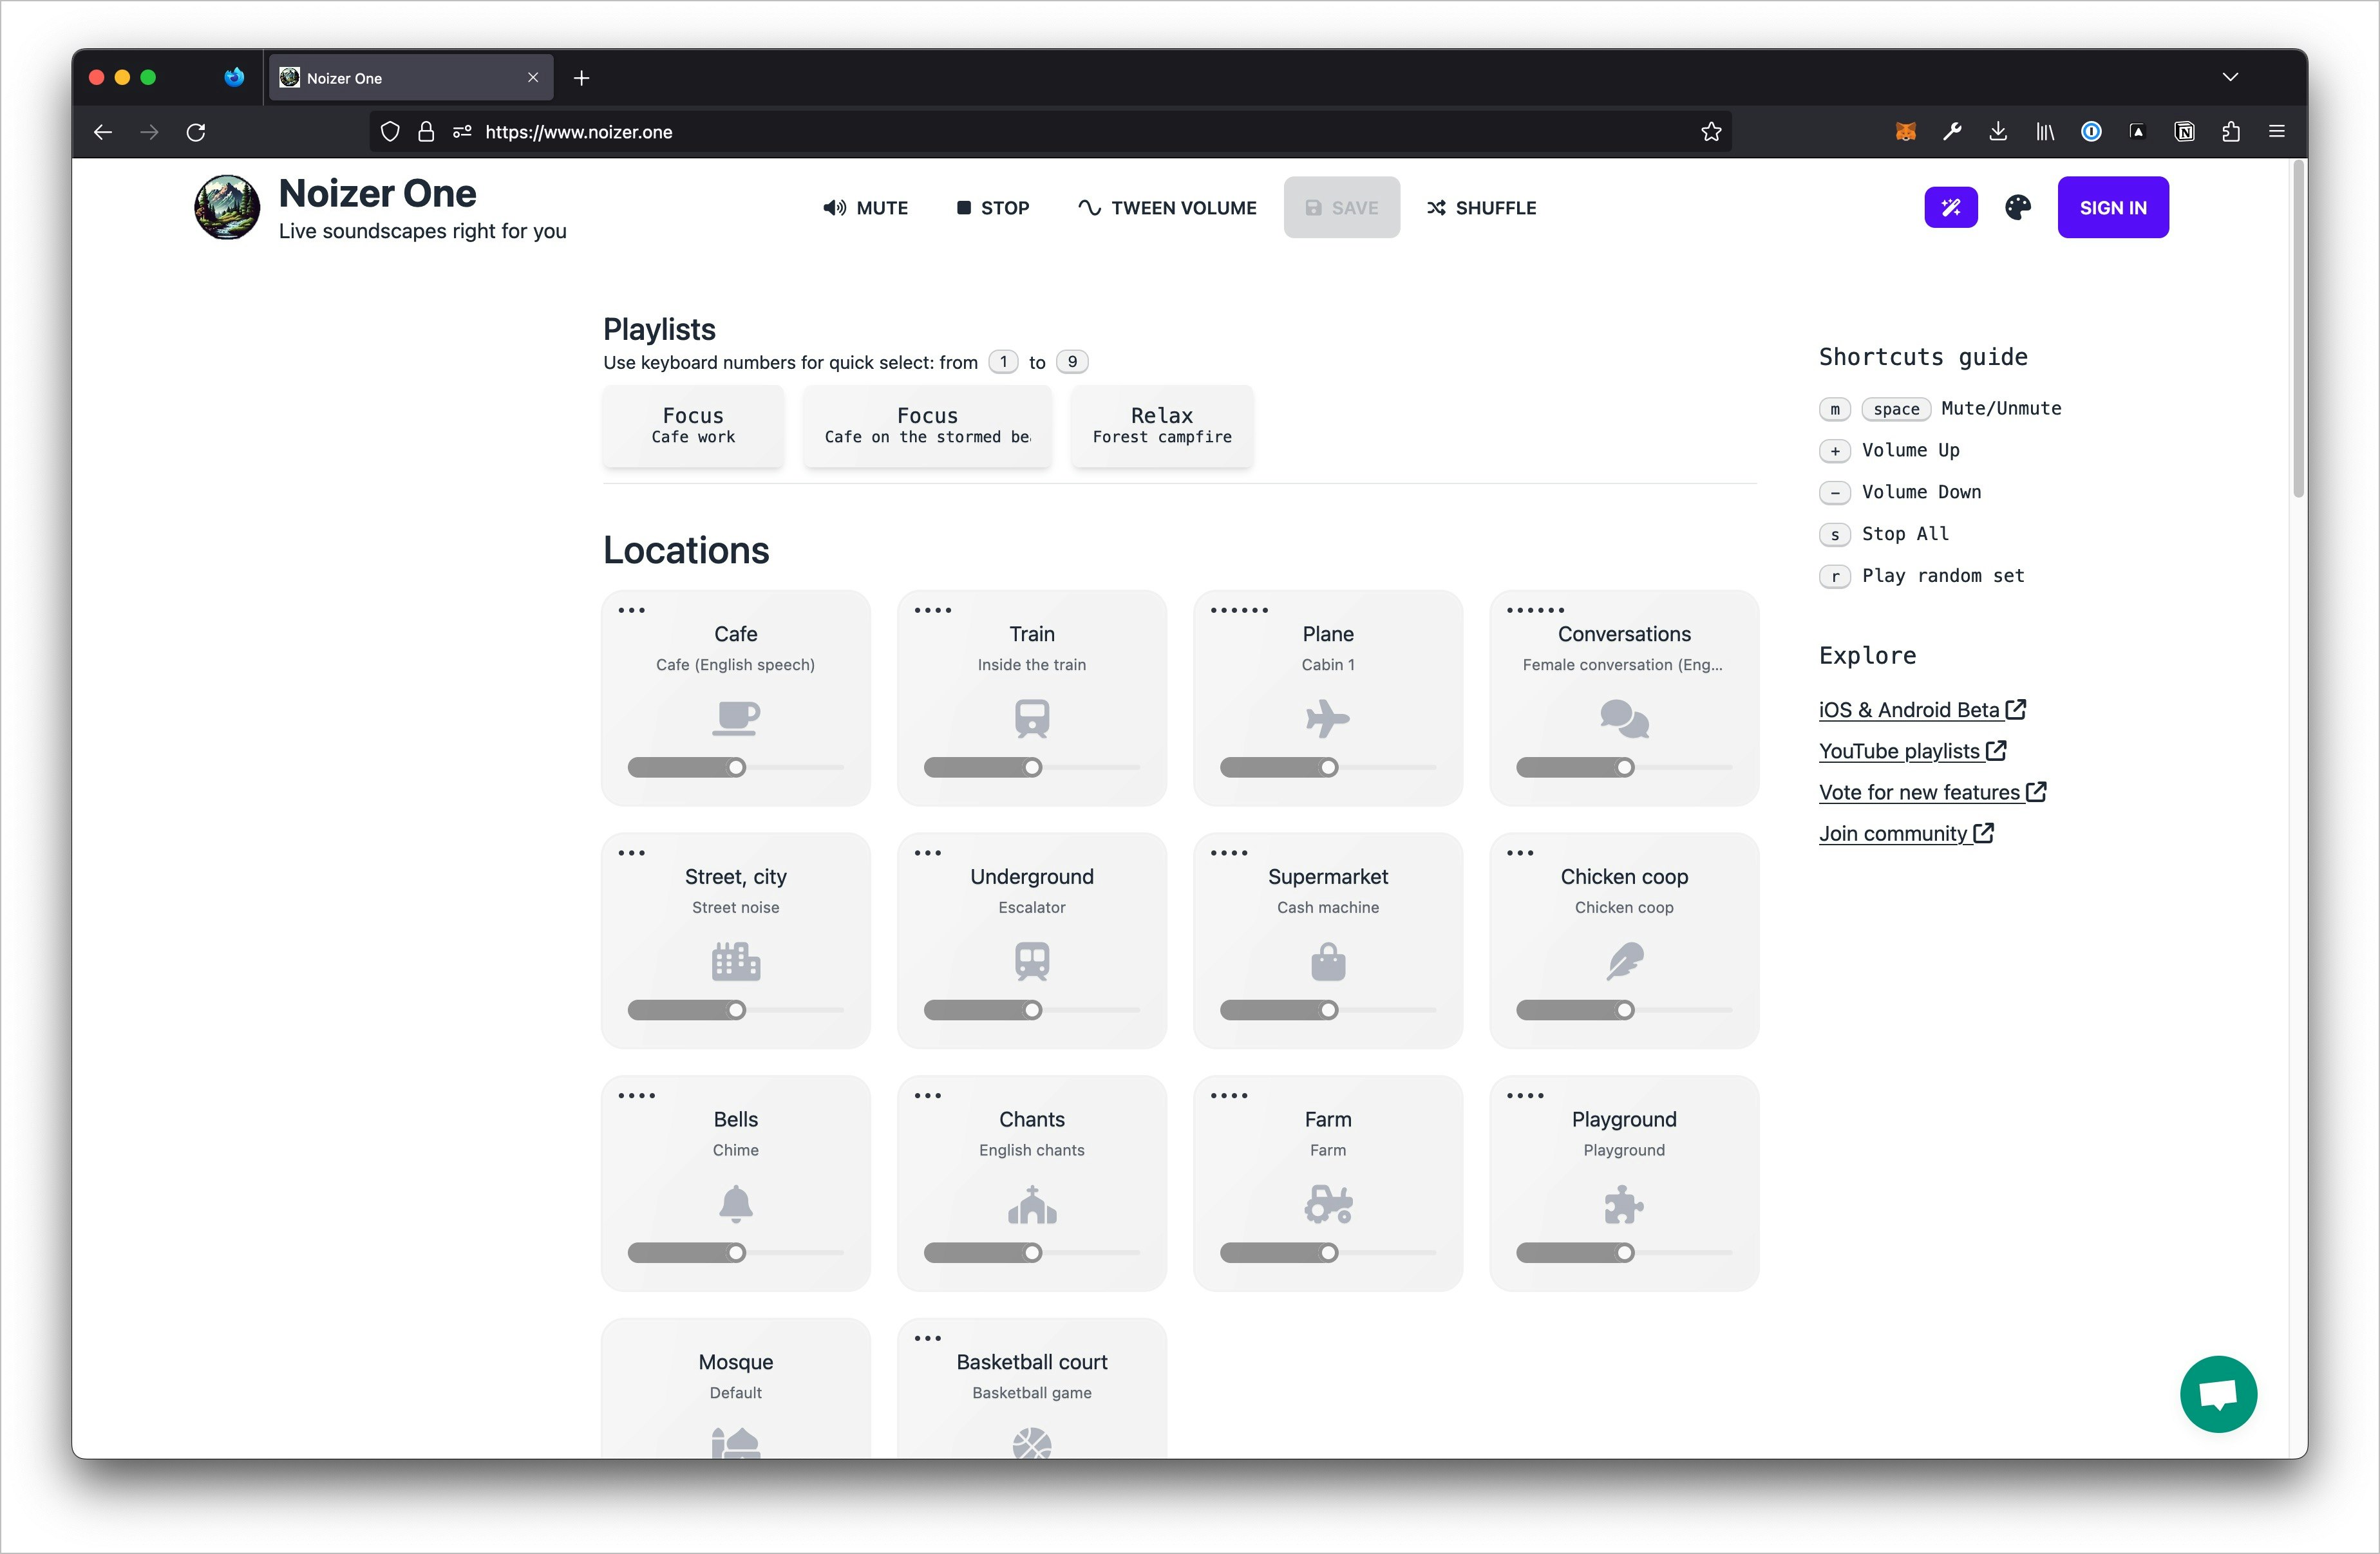Screen dimensions: 2380x1554
Task: Open a new browser tab
Action: click(581, 77)
